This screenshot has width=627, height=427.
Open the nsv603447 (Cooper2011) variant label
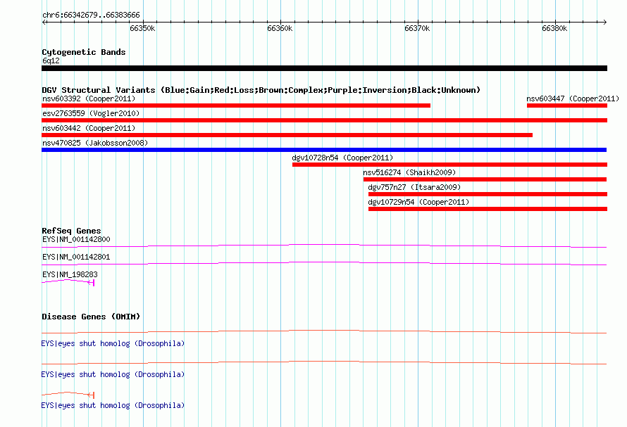573,98
